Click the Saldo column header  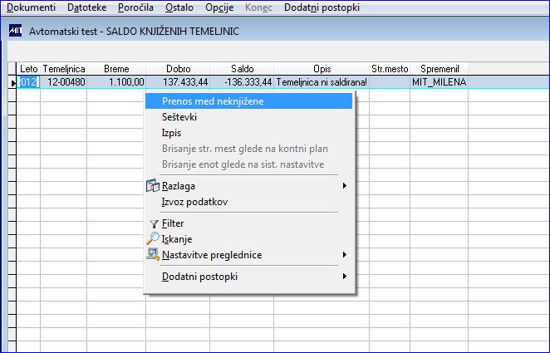(x=242, y=69)
